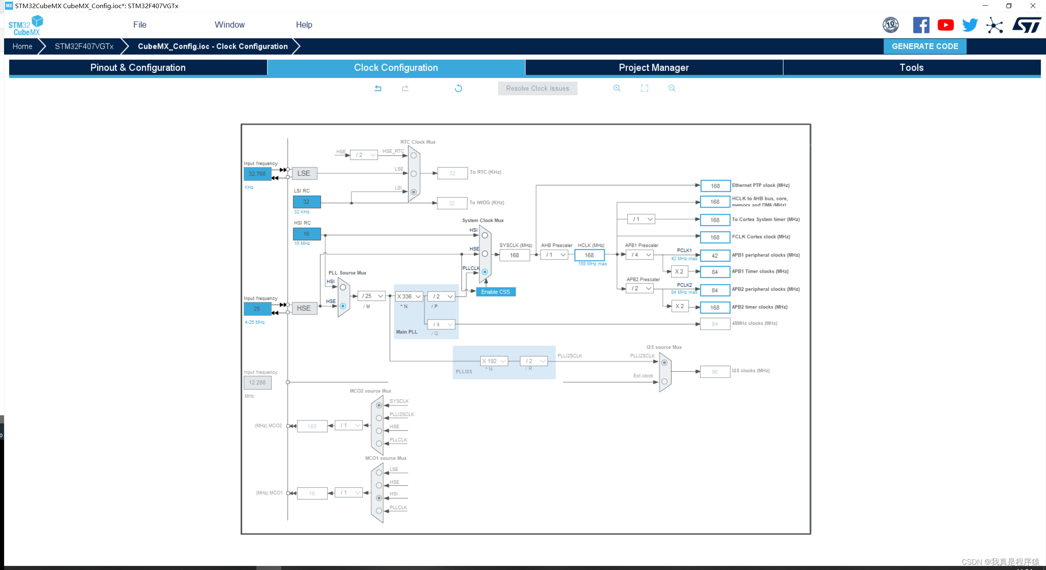Click the ST community network icon
Viewport: 1046px width, 570px height.
(994, 25)
